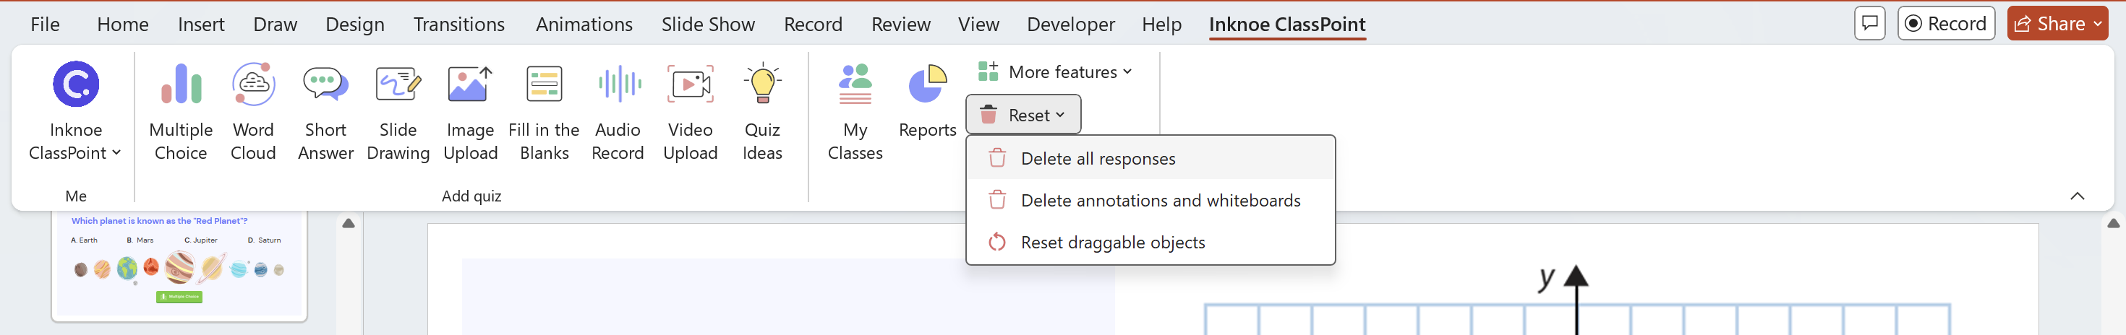Select the Red Planet quiz slide thumbnail
2126x335 pixels.
click(179, 265)
